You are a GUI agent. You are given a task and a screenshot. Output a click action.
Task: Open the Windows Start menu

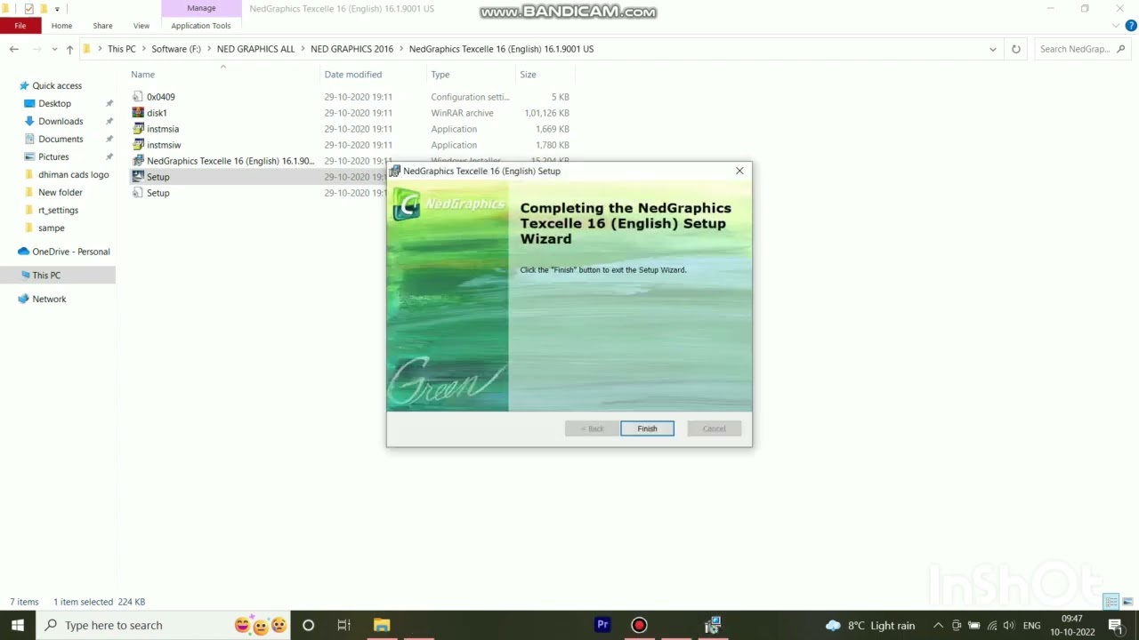[18, 625]
